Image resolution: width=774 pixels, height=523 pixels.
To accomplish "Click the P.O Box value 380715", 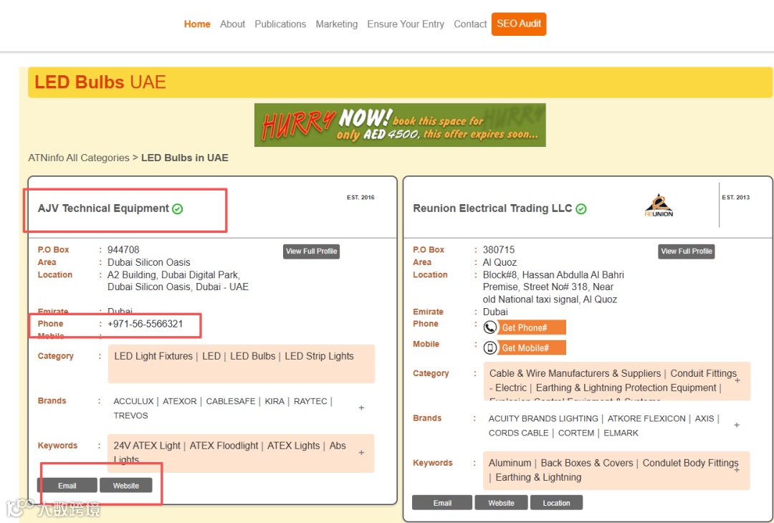I will 499,249.
